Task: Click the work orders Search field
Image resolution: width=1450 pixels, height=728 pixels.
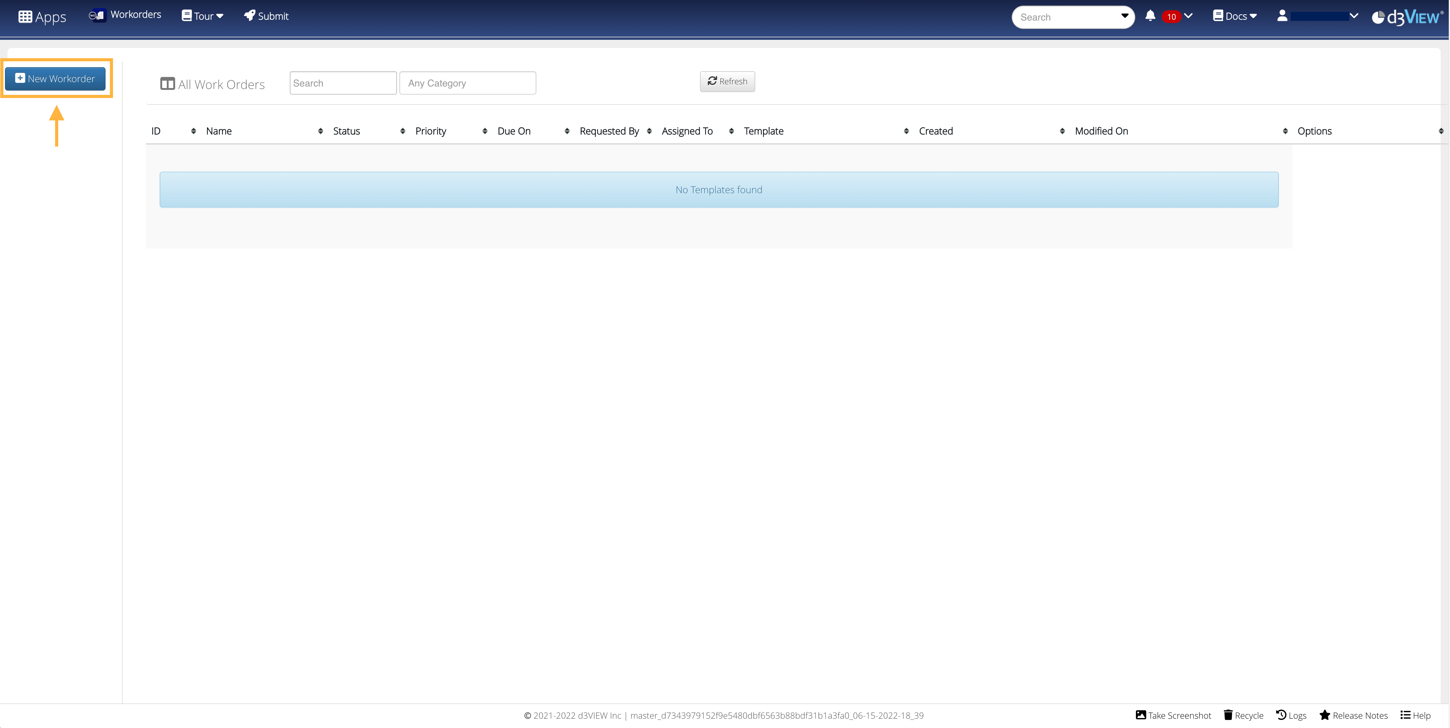Action: pos(343,83)
